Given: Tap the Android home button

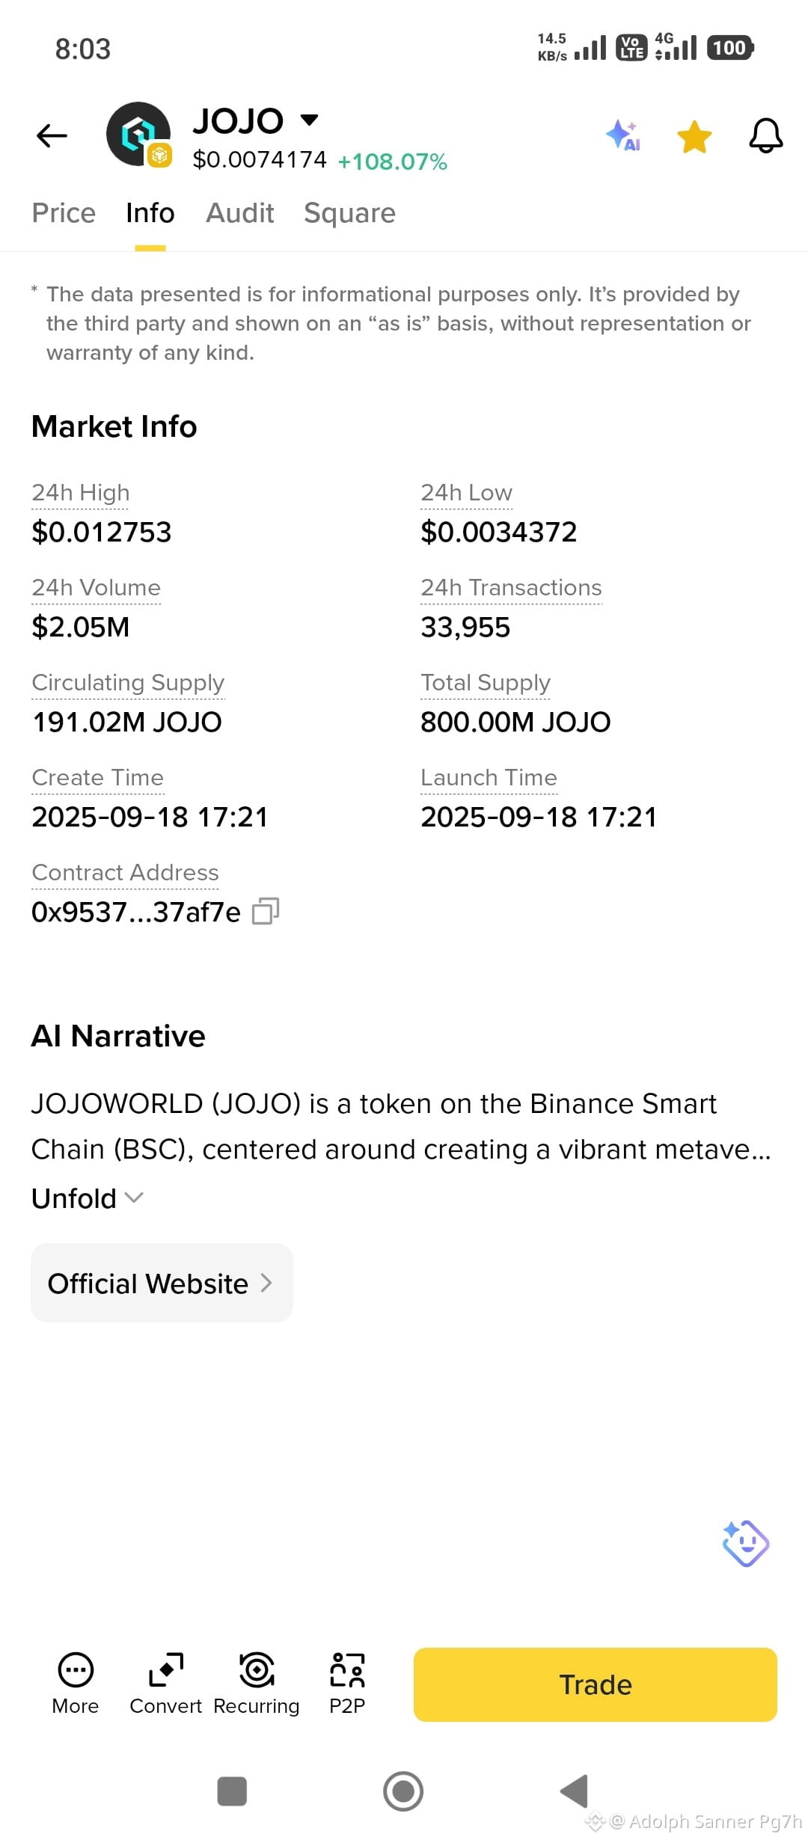Looking at the screenshot, I should click(x=403, y=1791).
